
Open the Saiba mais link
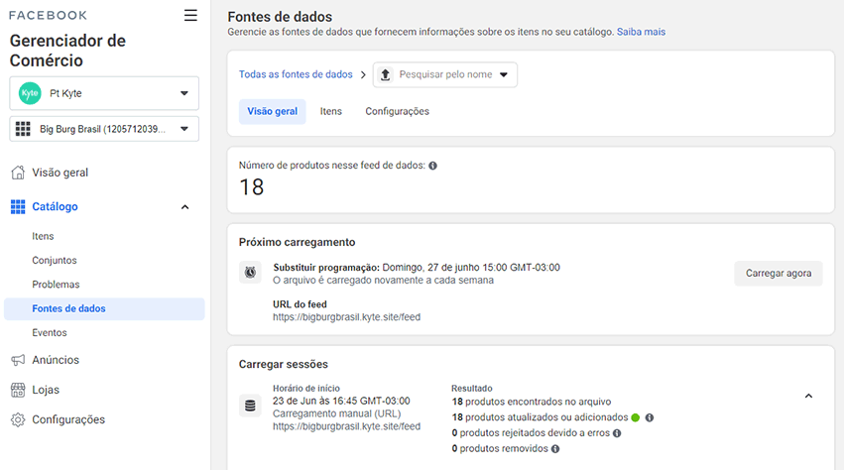coord(641,32)
